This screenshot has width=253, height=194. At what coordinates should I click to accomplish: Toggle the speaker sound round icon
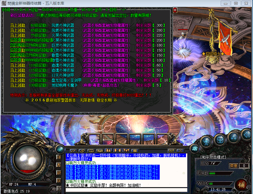[247, 135]
